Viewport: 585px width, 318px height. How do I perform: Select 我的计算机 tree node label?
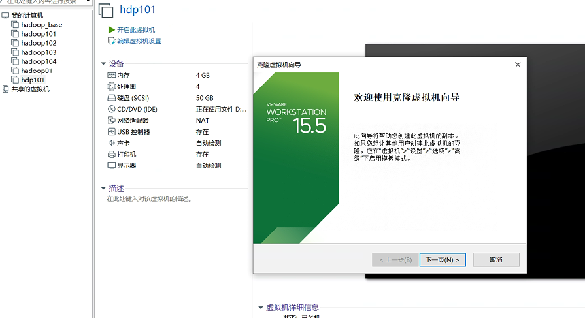27,15
